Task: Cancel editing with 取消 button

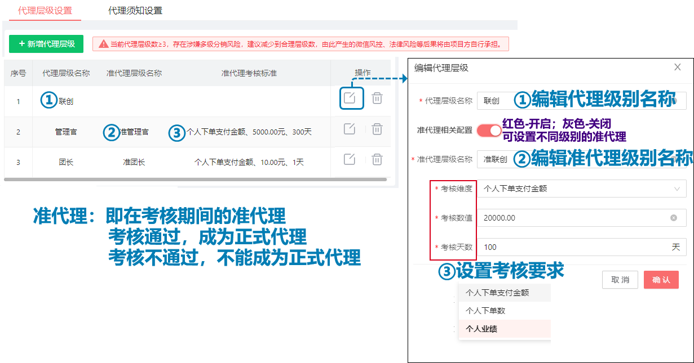Action: click(x=620, y=280)
